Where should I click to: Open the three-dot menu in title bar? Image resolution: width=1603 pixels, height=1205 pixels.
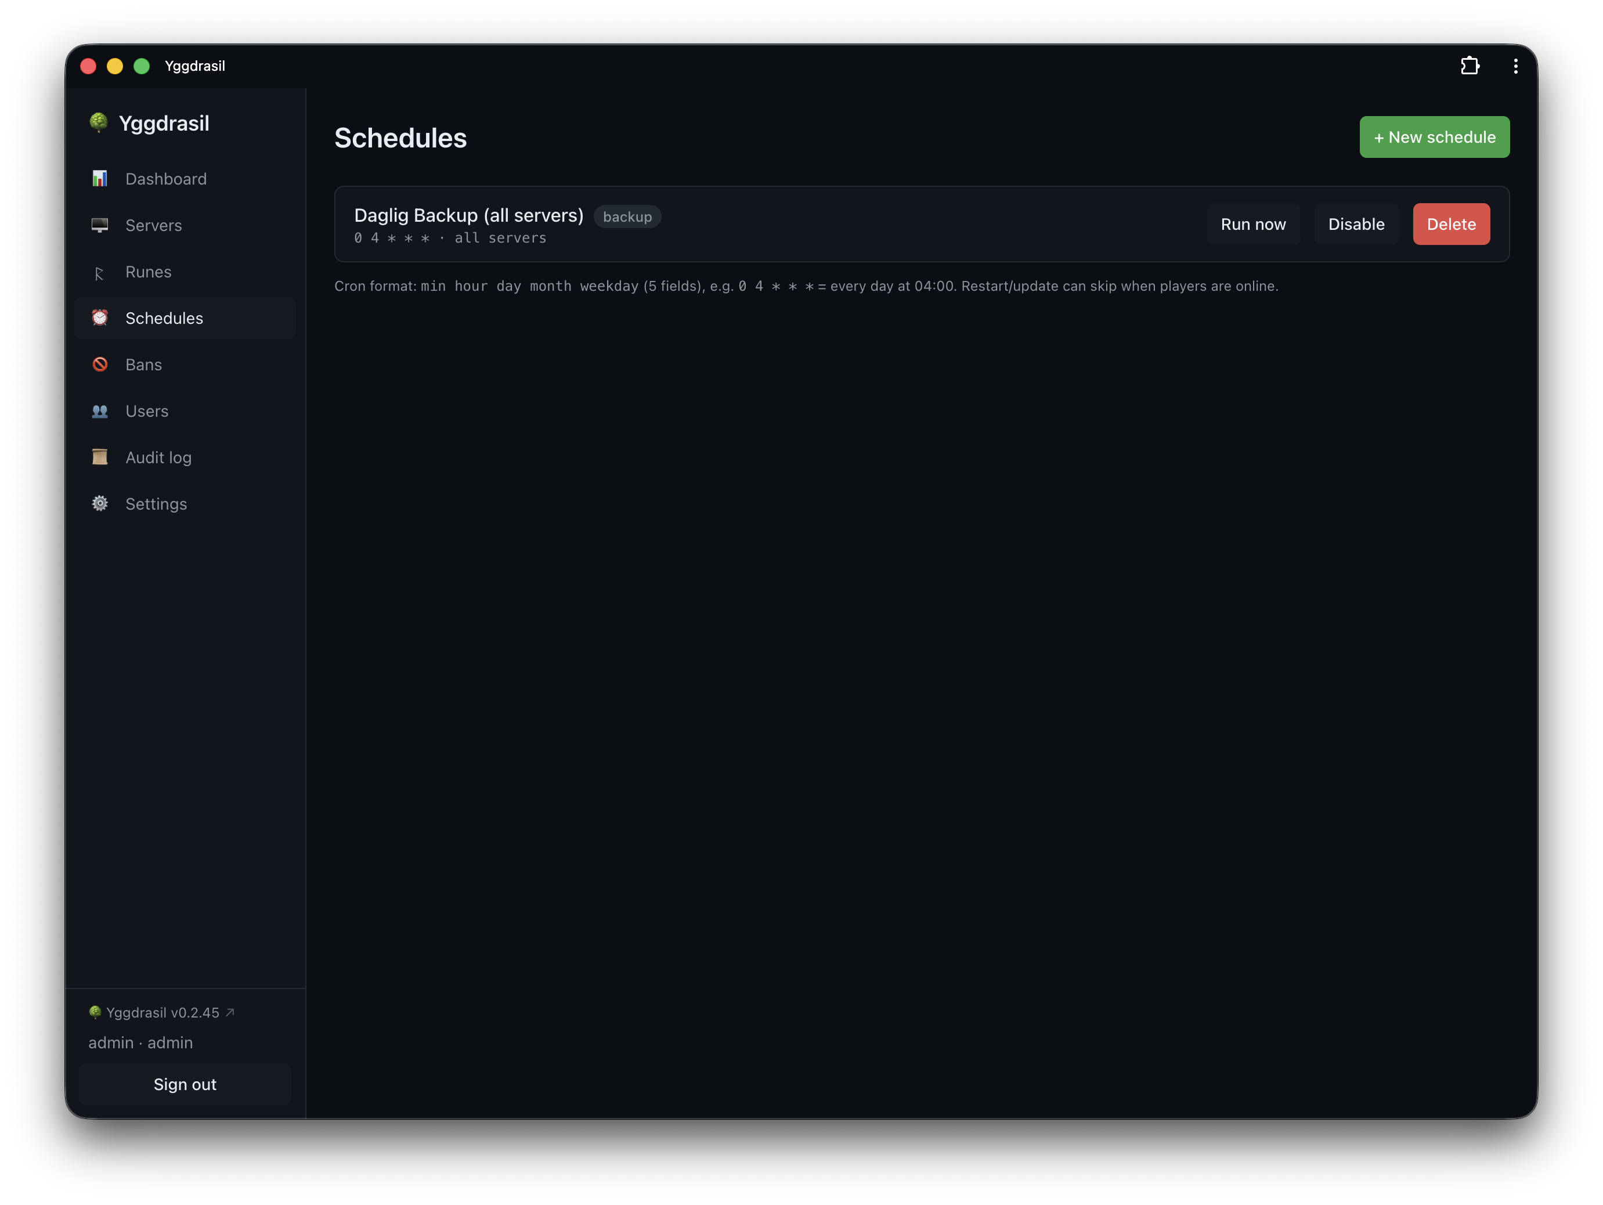pyautogui.click(x=1515, y=66)
